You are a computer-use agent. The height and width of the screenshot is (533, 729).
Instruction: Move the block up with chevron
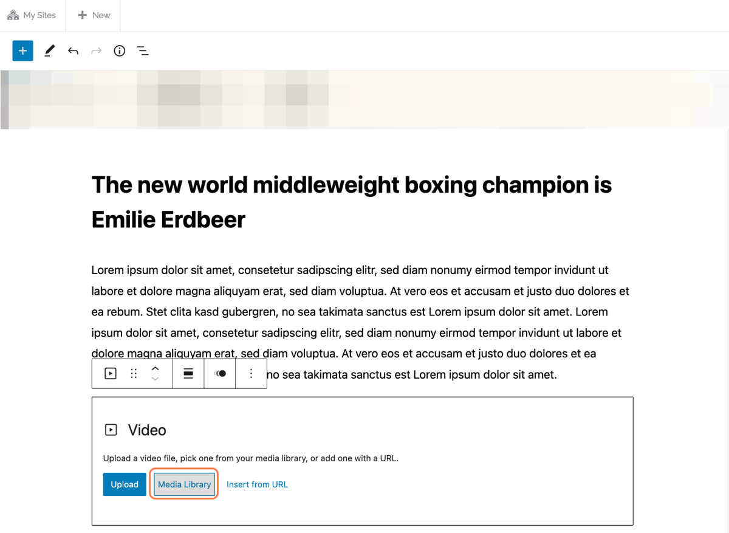pyautogui.click(x=156, y=368)
